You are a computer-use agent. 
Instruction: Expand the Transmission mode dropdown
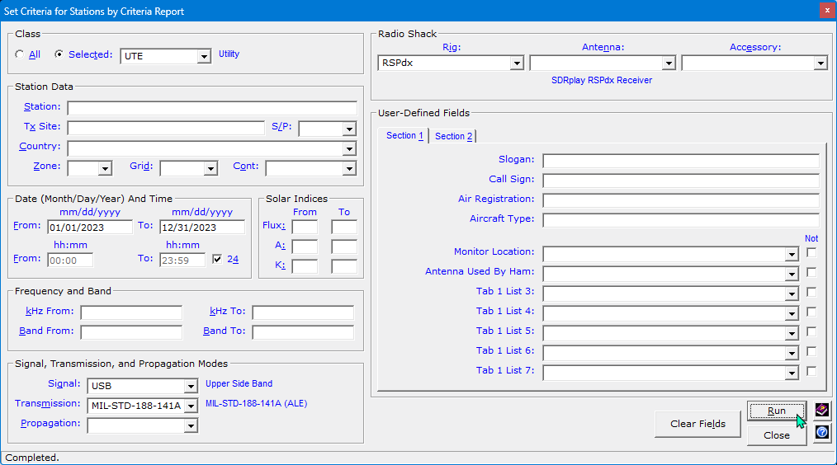click(x=191, y=405)
